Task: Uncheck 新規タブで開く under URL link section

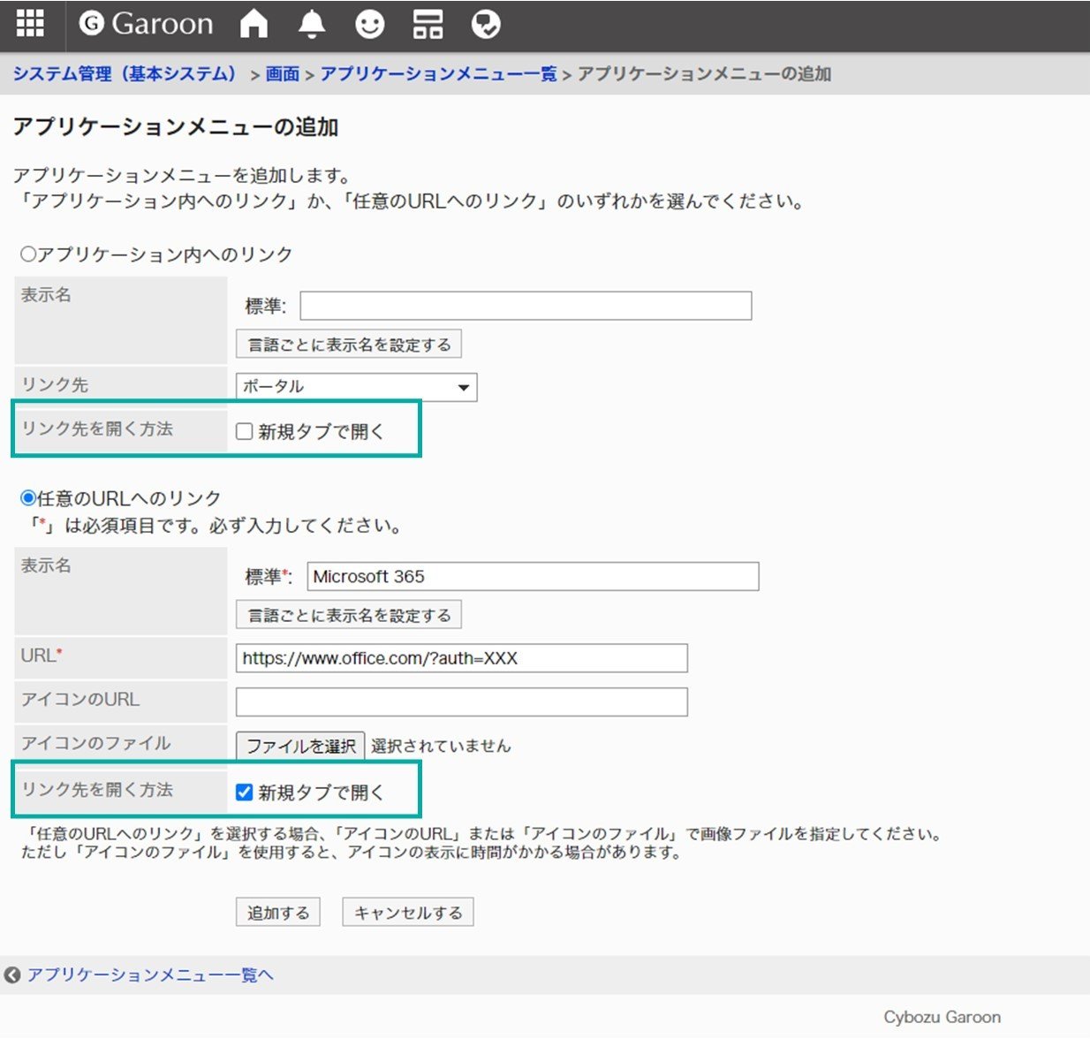Action: 245,793
